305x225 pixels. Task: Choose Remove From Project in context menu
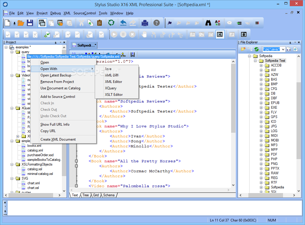(57, 82)
